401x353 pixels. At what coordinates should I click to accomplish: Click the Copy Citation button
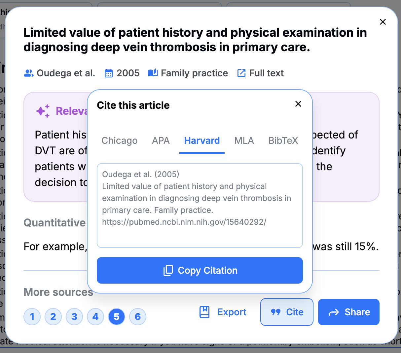click(x=200, y=270)
